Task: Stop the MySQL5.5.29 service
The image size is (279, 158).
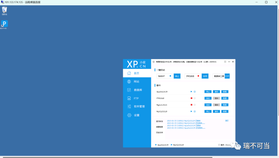Action: tap(208, 111)
